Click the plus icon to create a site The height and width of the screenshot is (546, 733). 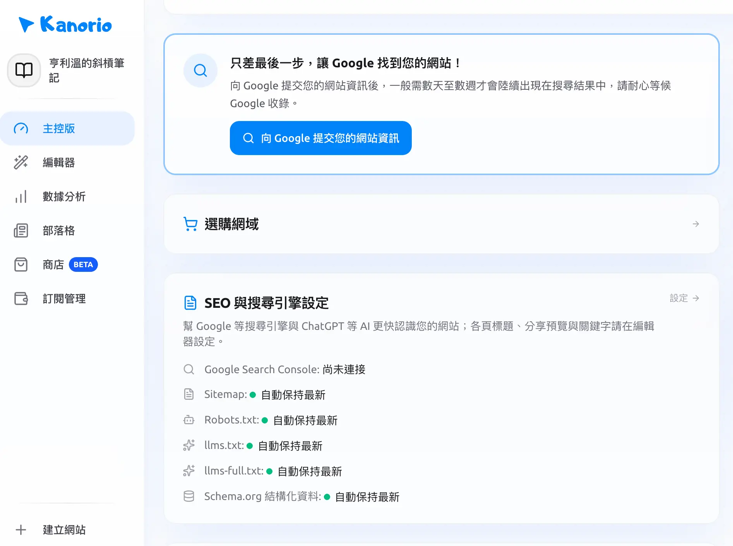[x=21, y=530]
